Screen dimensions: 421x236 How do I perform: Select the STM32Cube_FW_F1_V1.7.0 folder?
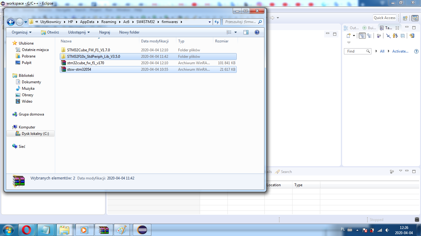(x=148, y=50)
